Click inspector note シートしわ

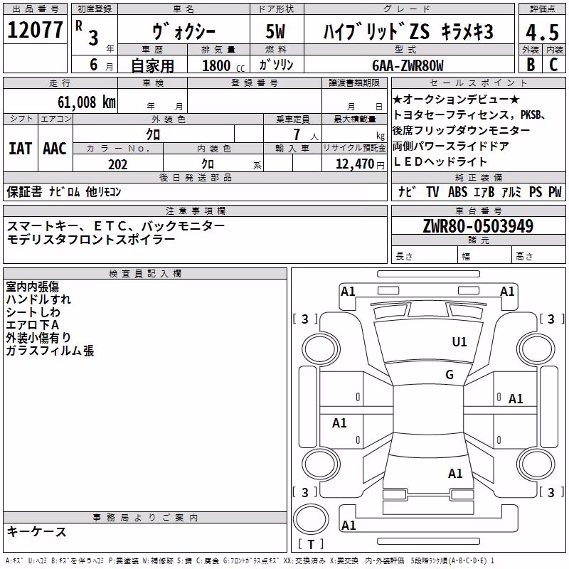tap(33, 312)
